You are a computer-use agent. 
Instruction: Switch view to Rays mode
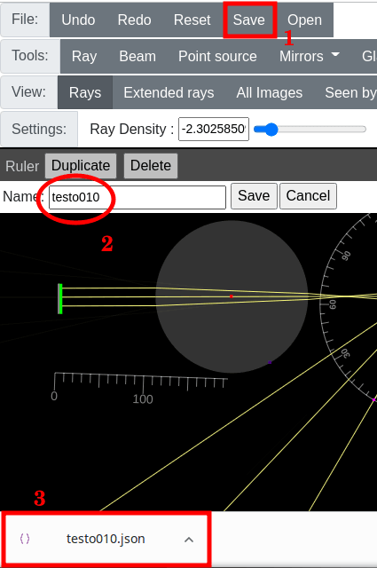coord(85,92)
